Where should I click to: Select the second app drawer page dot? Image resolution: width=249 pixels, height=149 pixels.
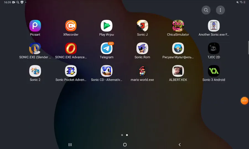(x=127, y=135)
